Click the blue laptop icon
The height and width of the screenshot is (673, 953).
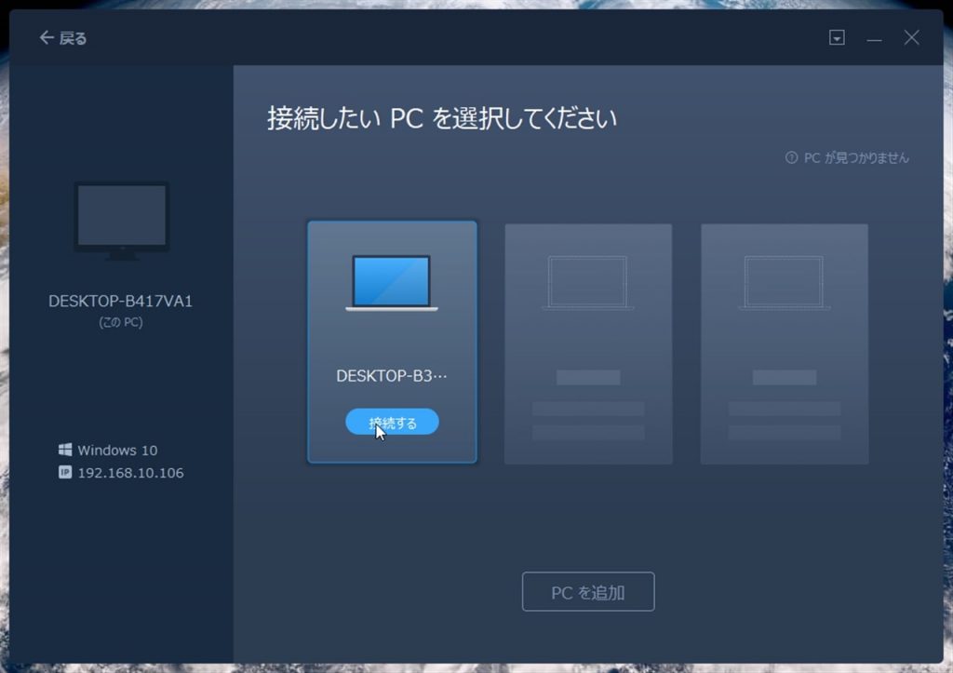(x=392, y=282)
